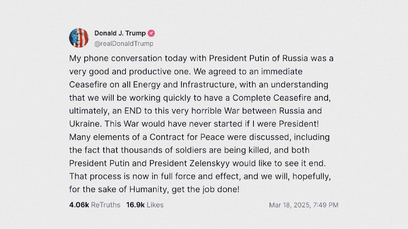The height and width of the screenshot is (229, 408).
Task: Click the pink verified checkmark badge
Action: (151, 33)
